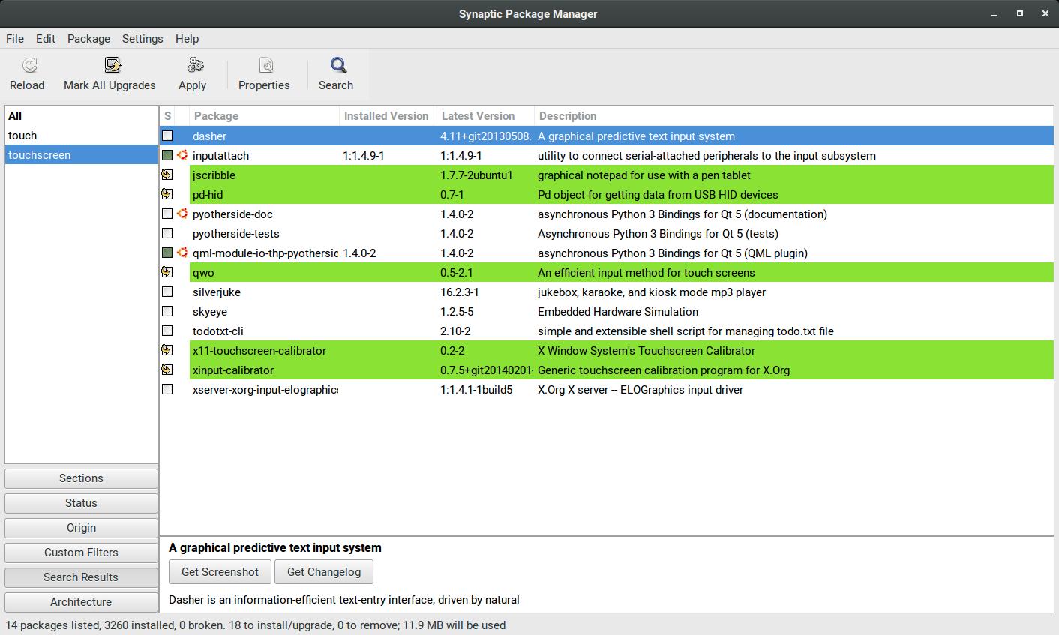Click the Ubuntu support icon beside pyotherside-doc
This screenshot has height=635, width=1059.
pos(181,214)
